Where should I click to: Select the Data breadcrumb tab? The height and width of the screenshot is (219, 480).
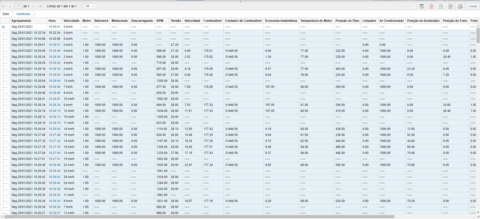(6, 14)
